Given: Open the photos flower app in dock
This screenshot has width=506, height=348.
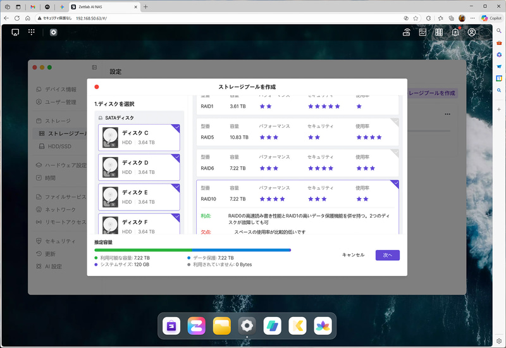Looking at the screenshot, I should pyautogui.click(x=323, y=326).
